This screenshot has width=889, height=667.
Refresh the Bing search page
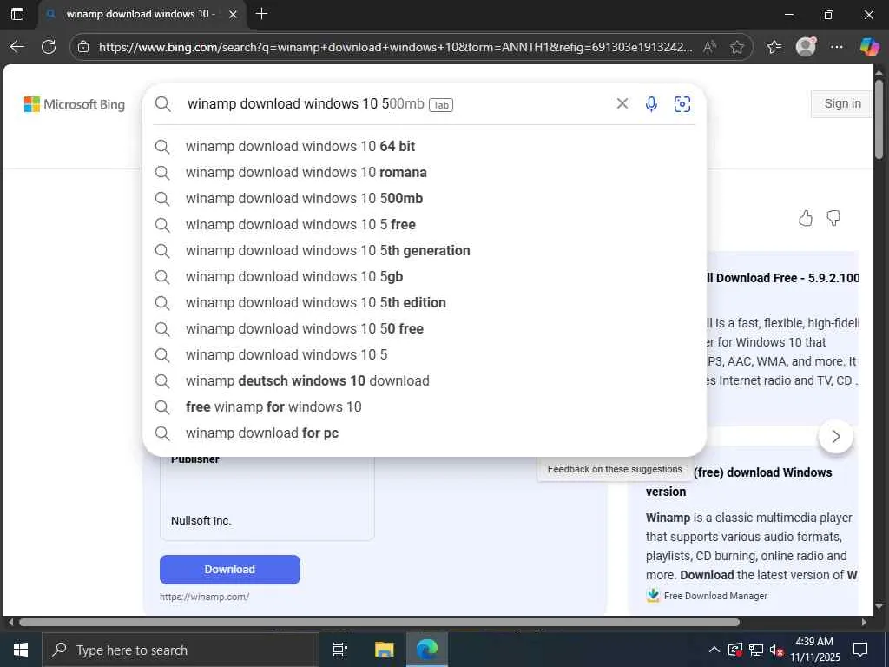49,47
